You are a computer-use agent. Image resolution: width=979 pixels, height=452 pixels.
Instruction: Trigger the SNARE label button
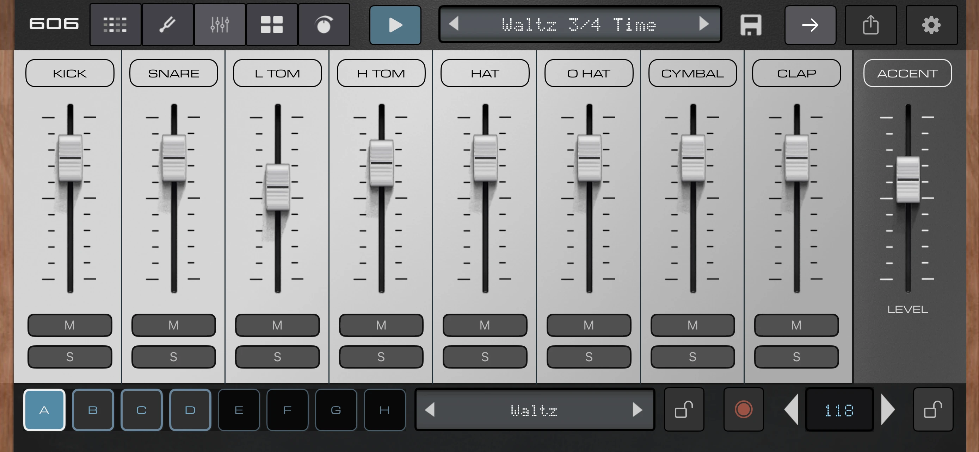click(174, 73)
